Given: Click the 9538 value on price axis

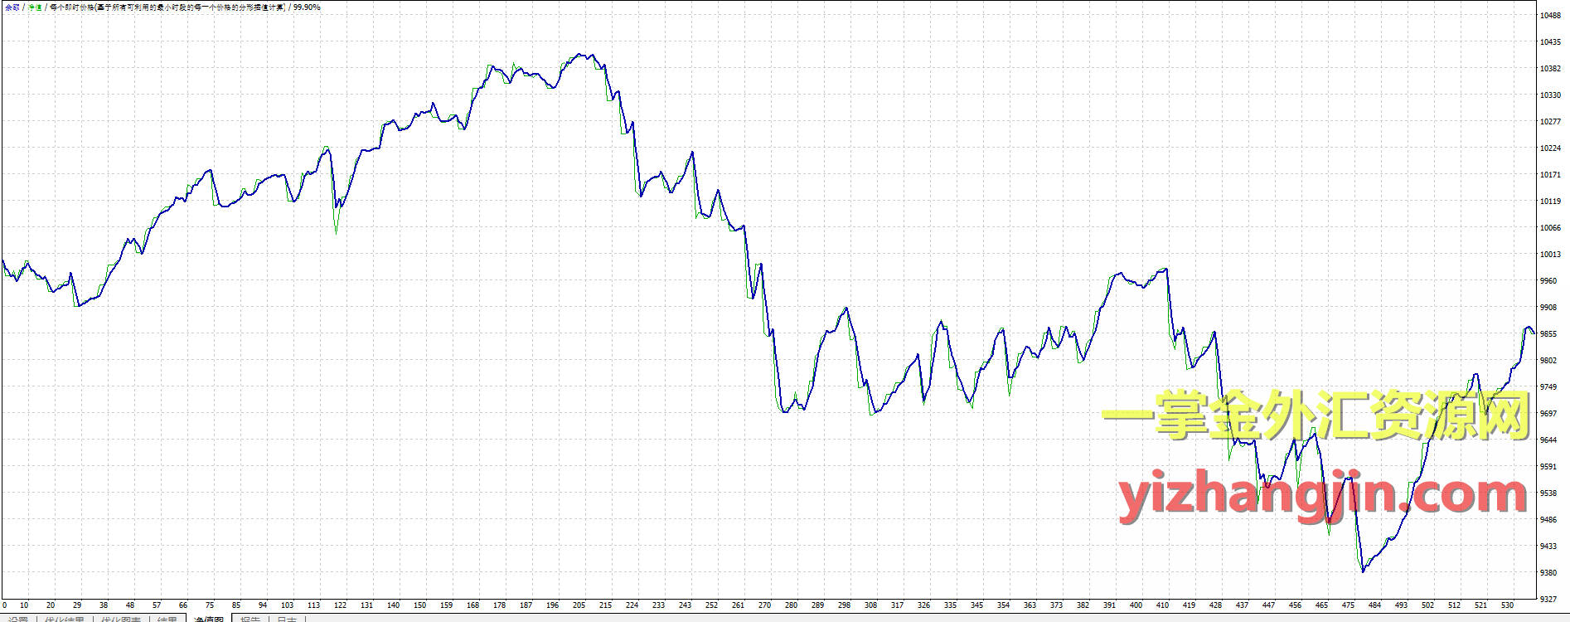Looking at the screenshot, I should coord(1548,493).
